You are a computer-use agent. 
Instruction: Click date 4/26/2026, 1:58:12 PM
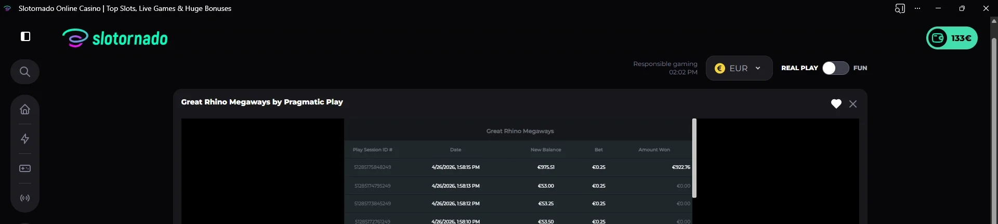(x=455, y=203)
